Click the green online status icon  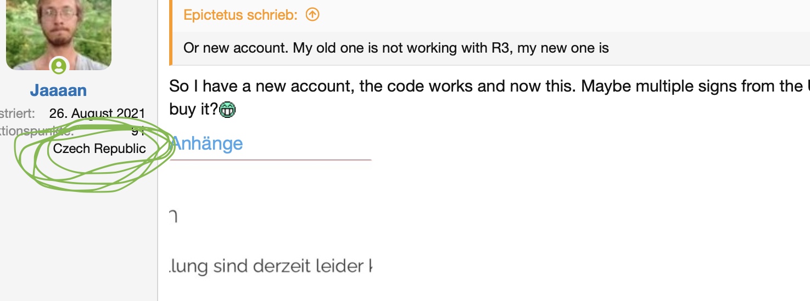(59, 67)
